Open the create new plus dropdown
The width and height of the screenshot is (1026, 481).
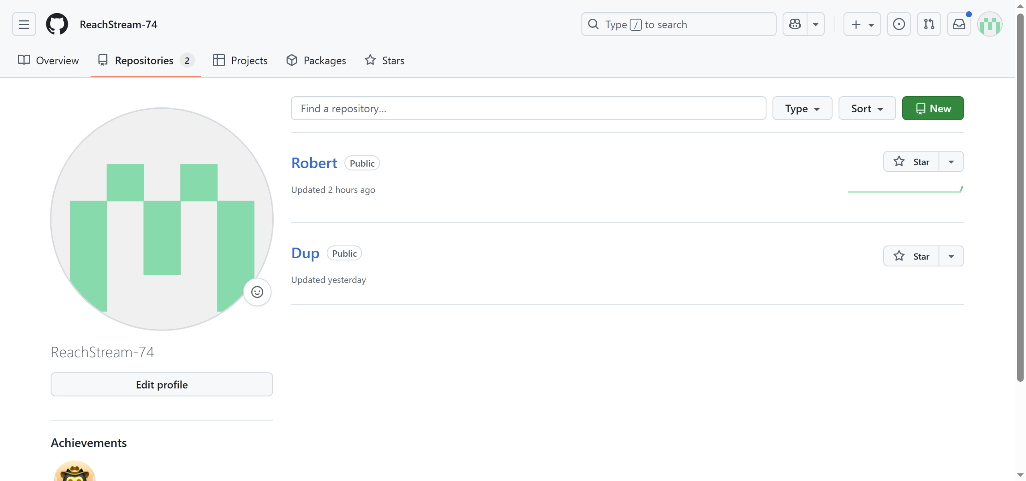click(x=862, y=24)
